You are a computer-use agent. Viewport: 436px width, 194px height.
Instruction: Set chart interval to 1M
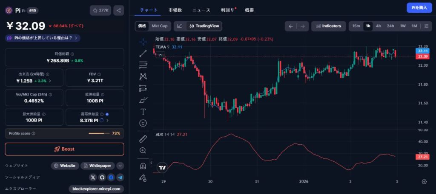click(414, 26)
